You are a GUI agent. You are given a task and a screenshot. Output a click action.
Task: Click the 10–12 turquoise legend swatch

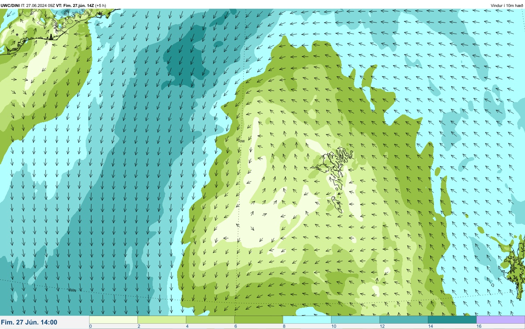coord(356,320)
